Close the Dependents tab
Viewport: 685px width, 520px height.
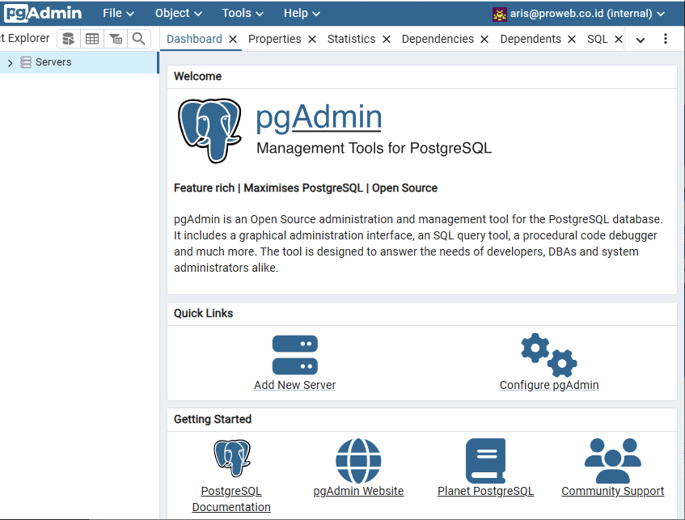572,40
